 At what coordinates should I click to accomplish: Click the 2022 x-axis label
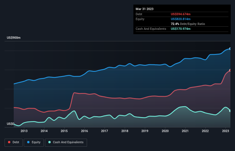click(x=205, y=131)
